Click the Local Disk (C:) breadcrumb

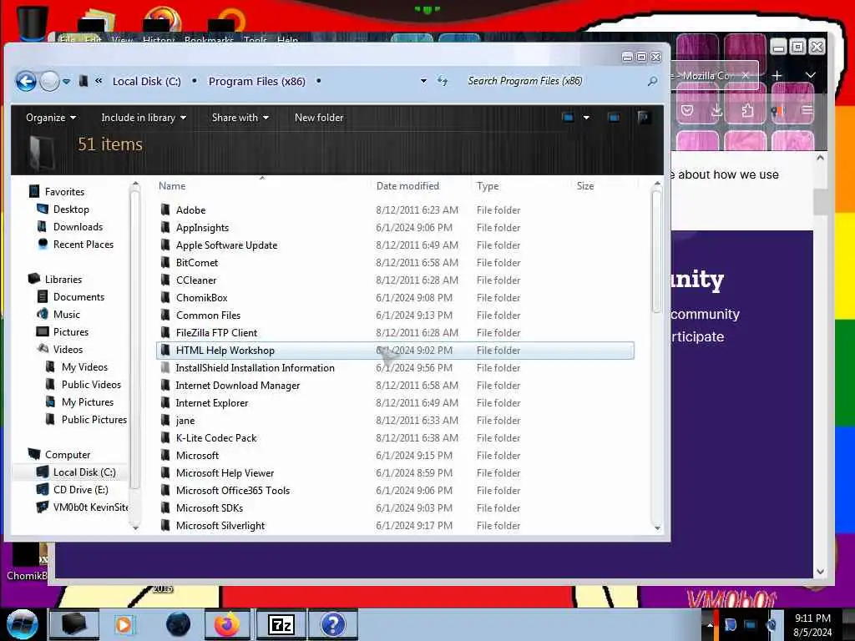pyautogui.click(x=147, y=81)
